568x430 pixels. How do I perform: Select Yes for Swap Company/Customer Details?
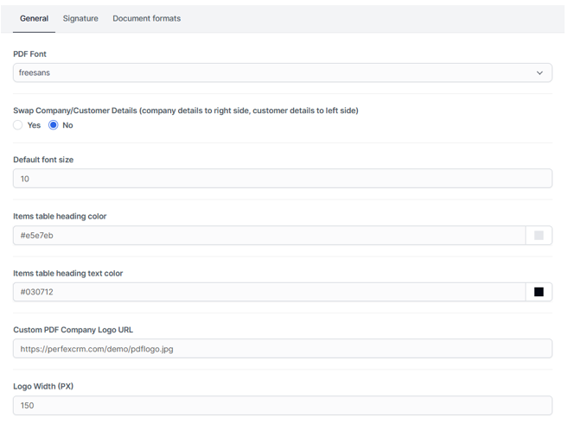point(18,125)
